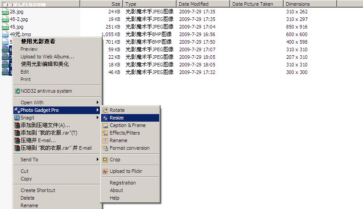Viewport: 363px width, 209px height.
Task: Expand the Photo Gadget Pro submenu arrow
Action: tap(98, 110)
